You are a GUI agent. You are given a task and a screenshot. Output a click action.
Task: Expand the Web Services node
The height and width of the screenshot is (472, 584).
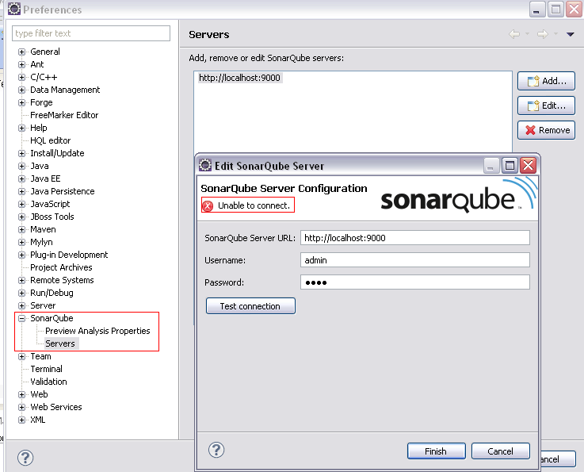pos(21,407)
